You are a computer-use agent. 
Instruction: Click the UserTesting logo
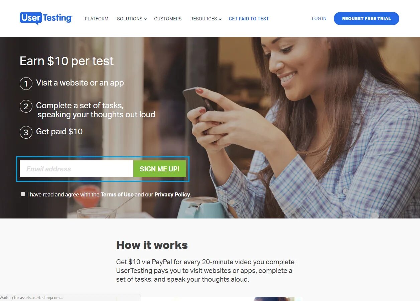click(x=46, y=18)
